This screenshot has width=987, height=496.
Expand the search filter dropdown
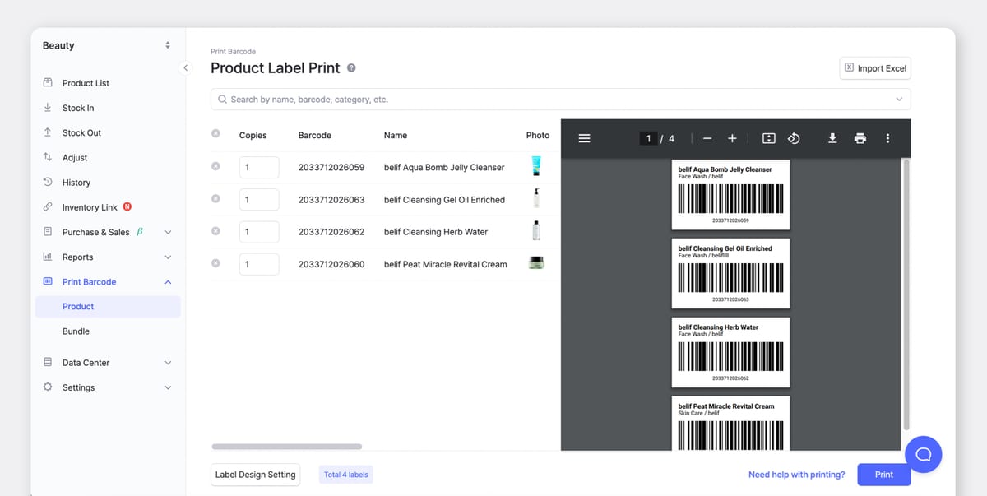pyautogui.click(x=900, y=99)
